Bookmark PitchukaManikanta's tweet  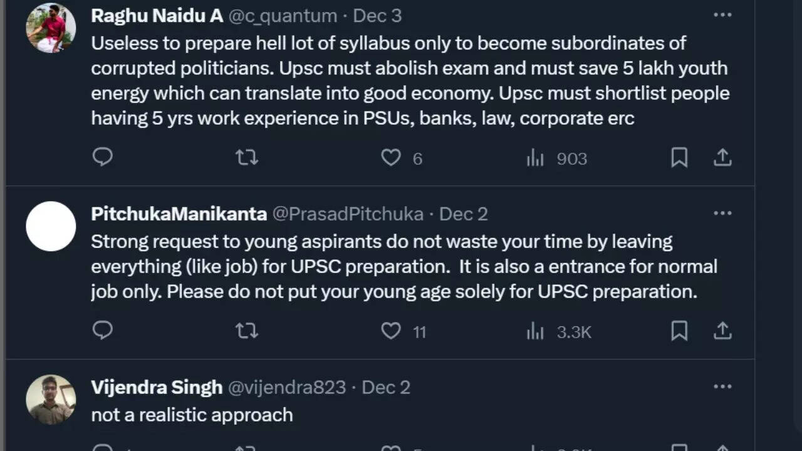point(679,330)
